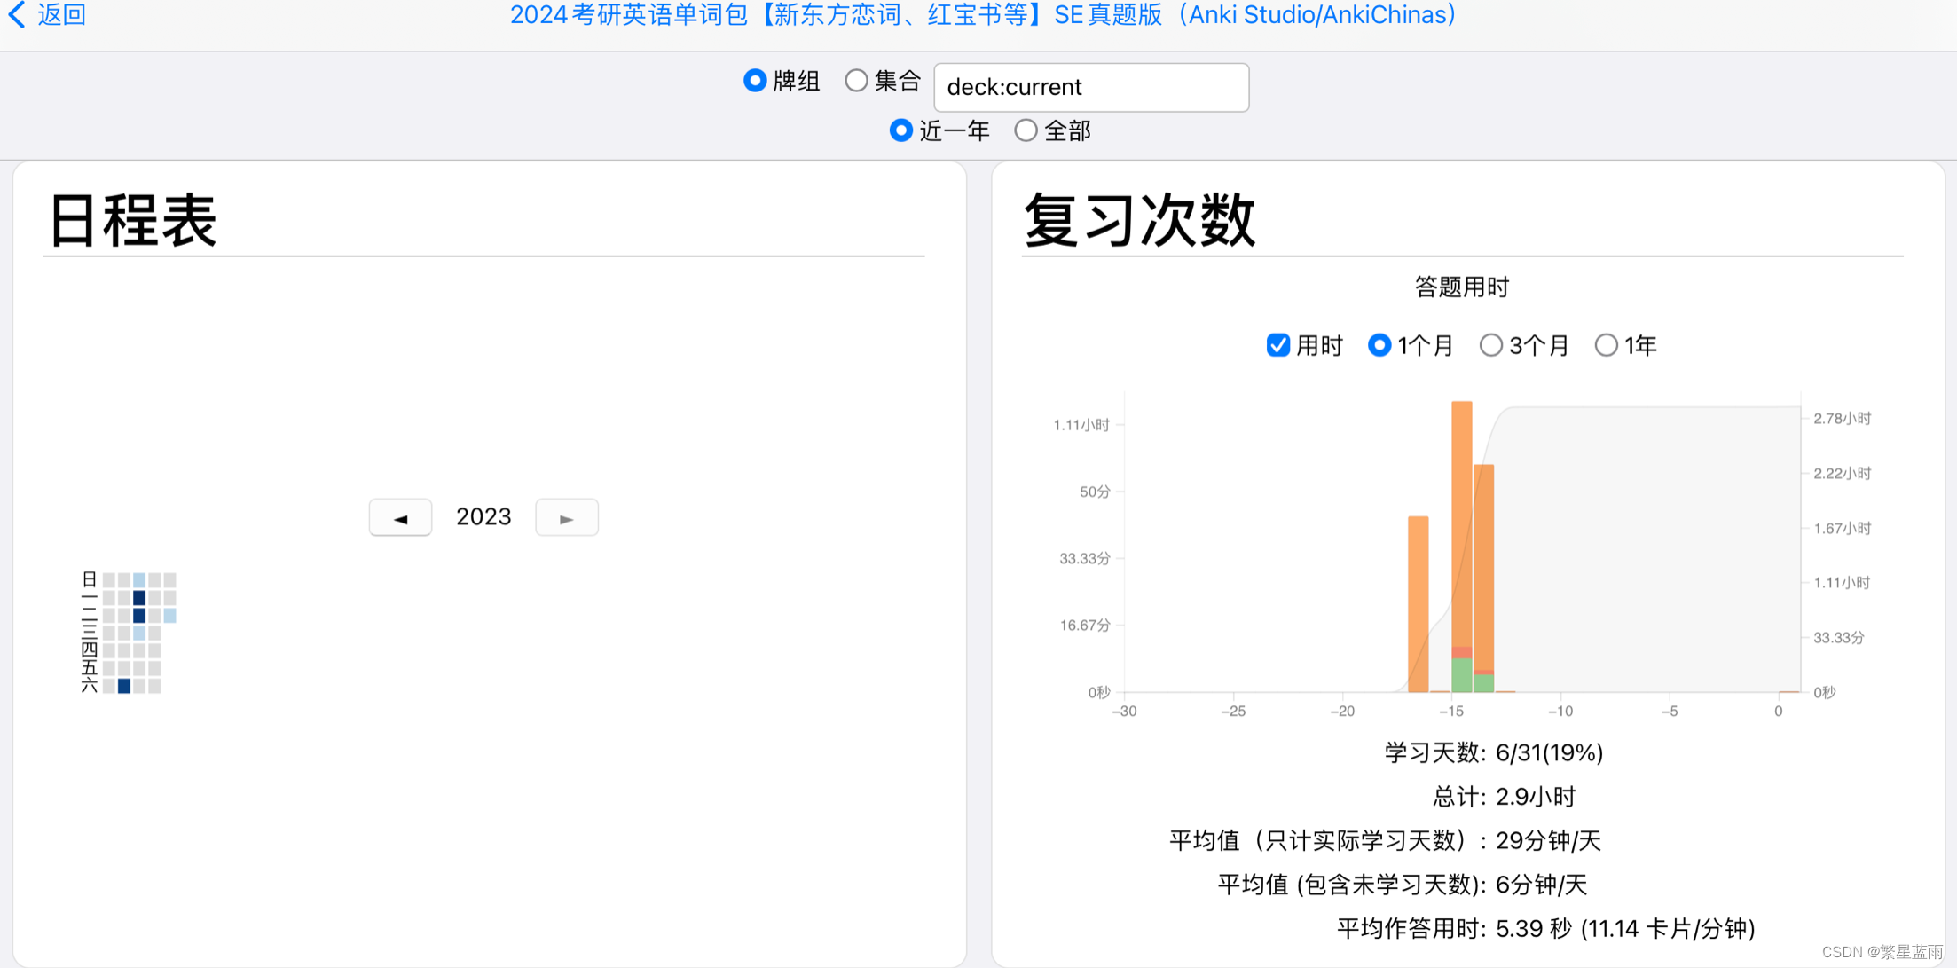The image size is (1957, 968).
Task: Advance calendar to next year
Action: (566, 518)
